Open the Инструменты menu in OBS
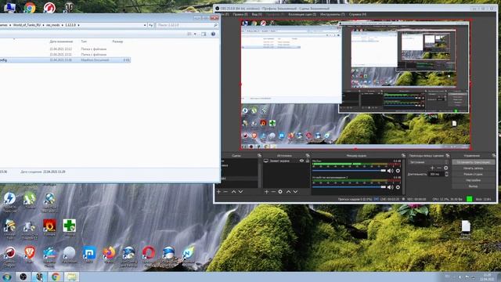Screen dimensions: 501x282 pyautogui.click(x=332, y=14)
